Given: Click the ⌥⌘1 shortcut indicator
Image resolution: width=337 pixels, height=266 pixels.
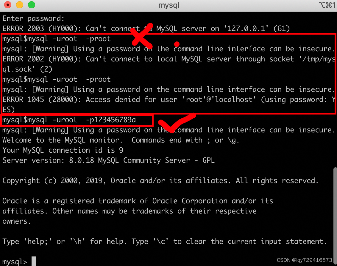Looking at the screenshot, I should pyautogui.click(x=327, y=5).
